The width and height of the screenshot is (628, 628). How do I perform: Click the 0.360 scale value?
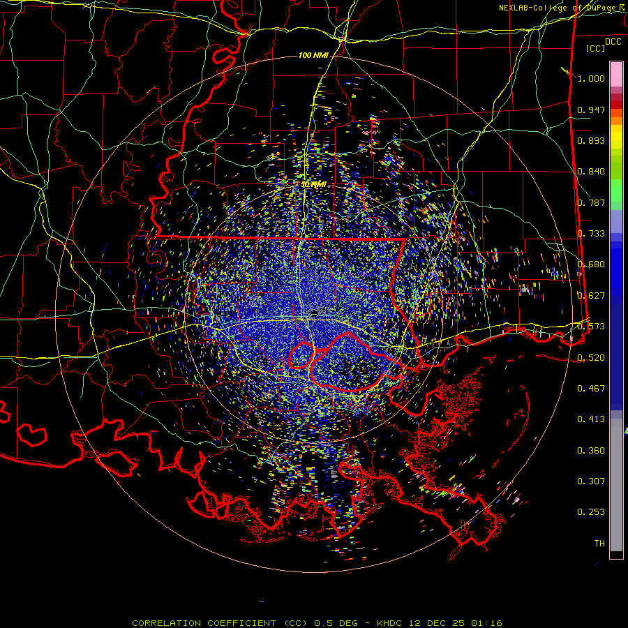point(591,451)
